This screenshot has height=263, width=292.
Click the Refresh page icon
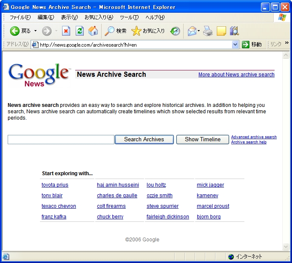coord(79,31)
